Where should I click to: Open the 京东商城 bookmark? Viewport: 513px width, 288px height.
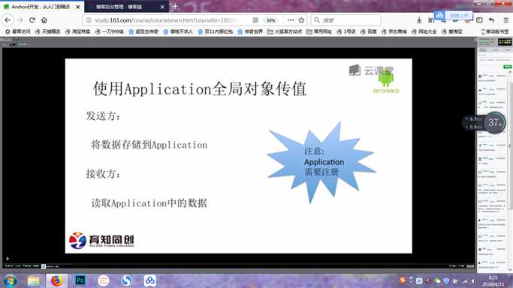point(394,31)
